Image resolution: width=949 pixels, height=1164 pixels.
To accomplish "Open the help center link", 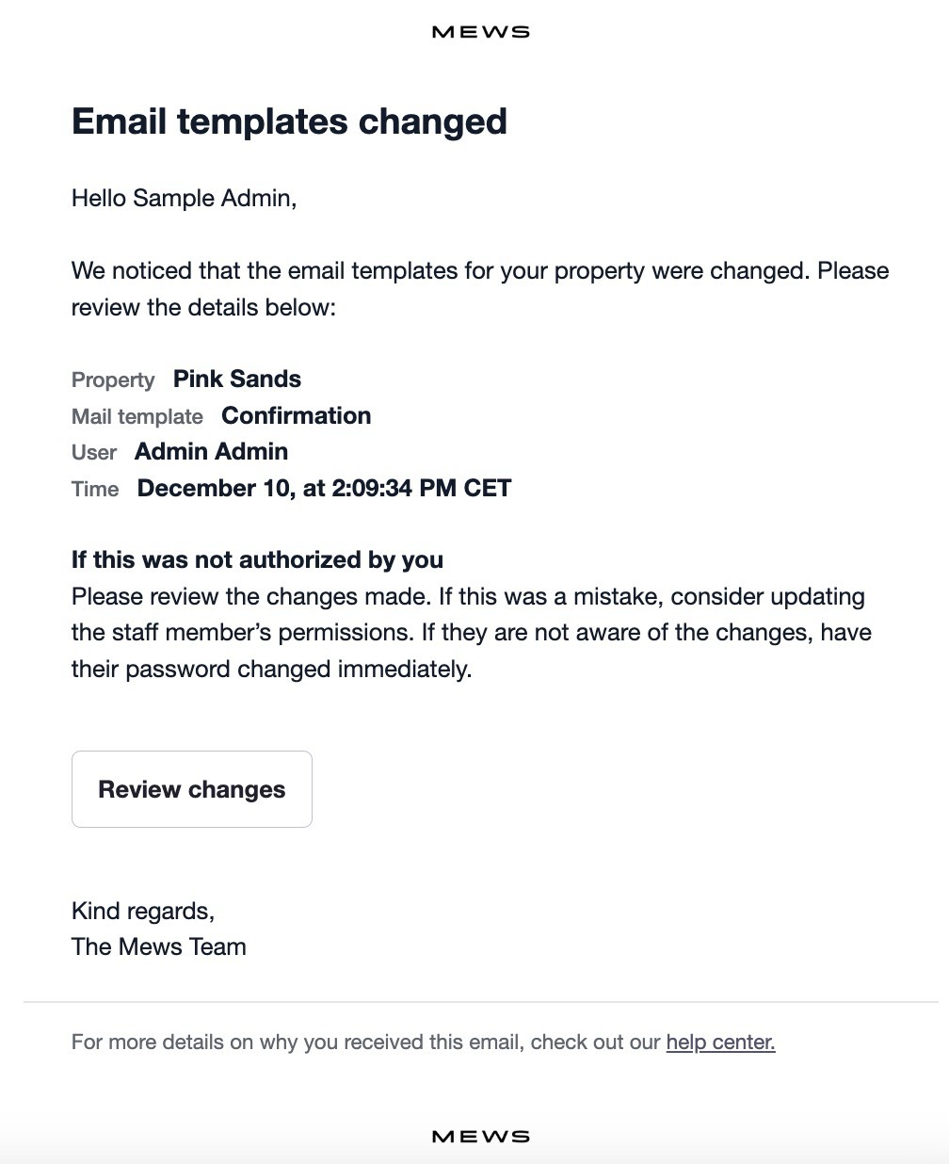I will [720, 1043].
